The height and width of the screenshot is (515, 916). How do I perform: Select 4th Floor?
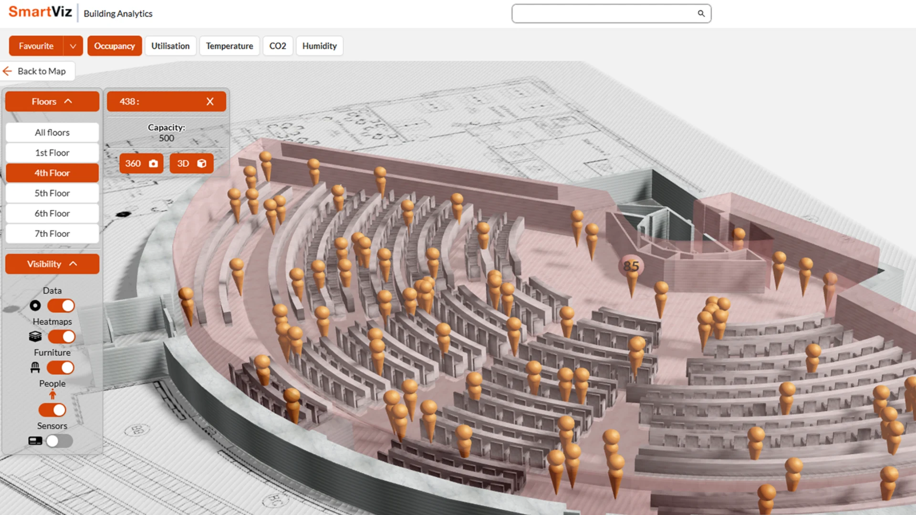(x=52, y=173)
